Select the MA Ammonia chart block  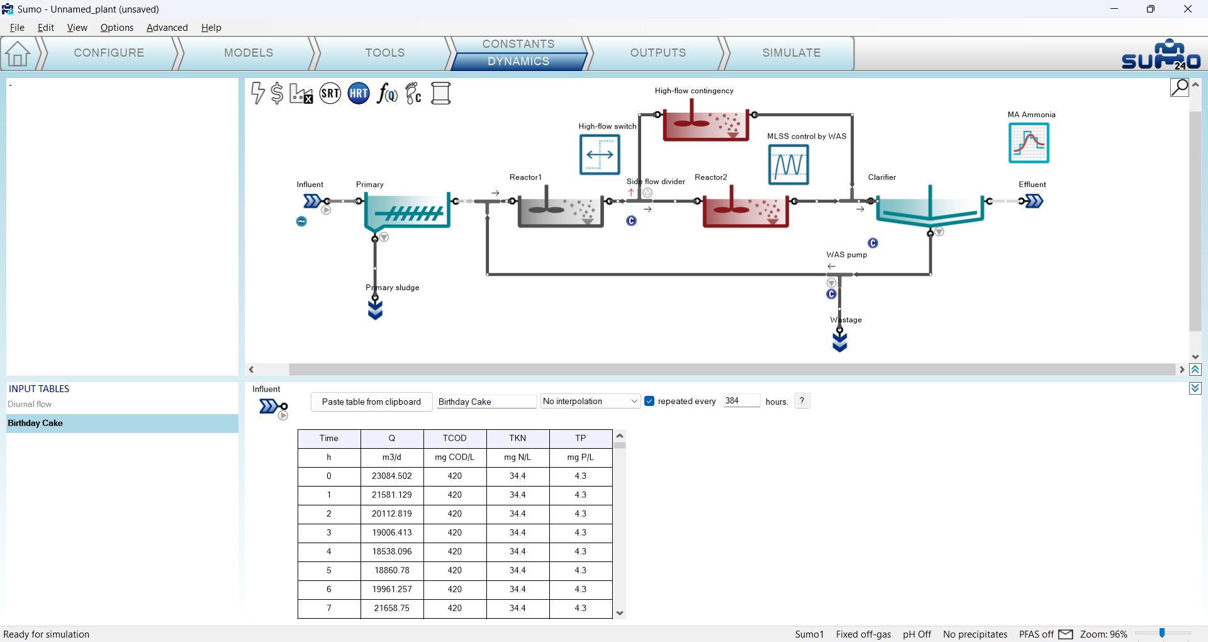[1029, 143]
